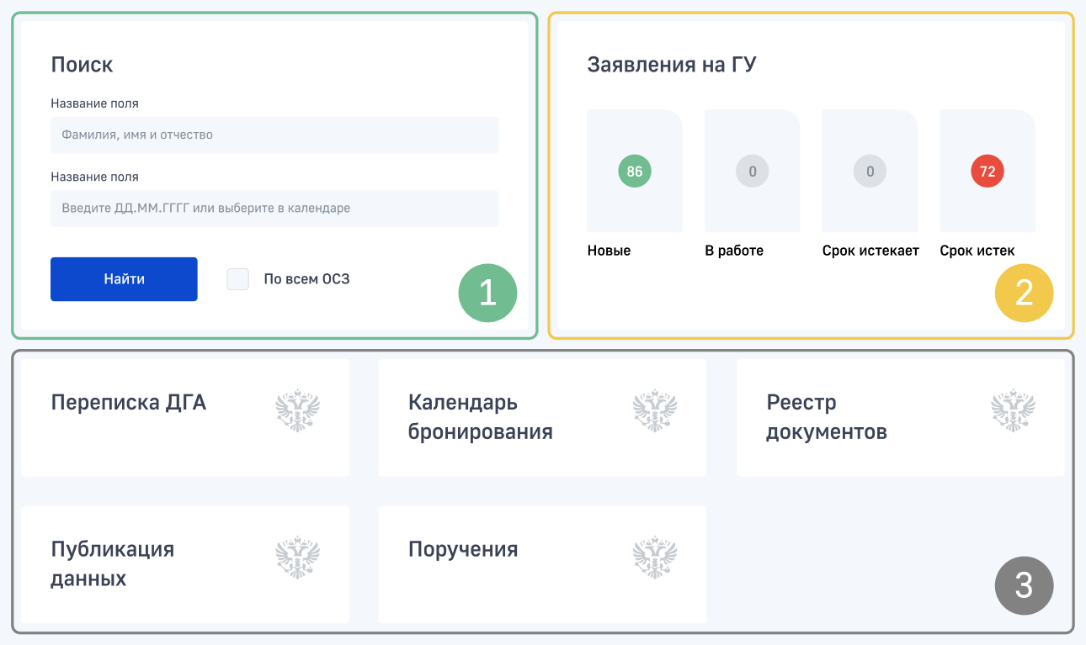Click the red 72 counter badge
Screen dimensions: 1086x645
988,172
